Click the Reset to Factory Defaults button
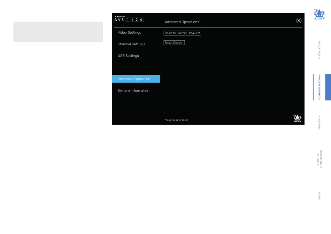This screenshot has width=331, height=234. click(182, 33)
